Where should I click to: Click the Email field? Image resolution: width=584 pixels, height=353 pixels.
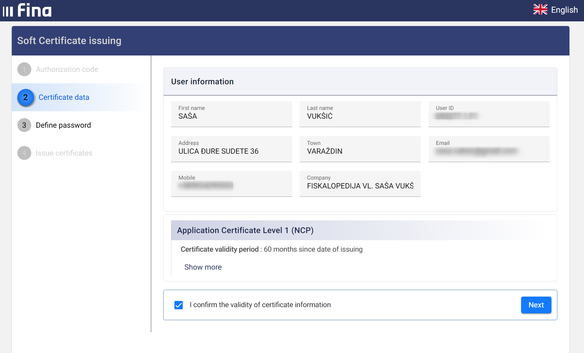click(488, 149)
